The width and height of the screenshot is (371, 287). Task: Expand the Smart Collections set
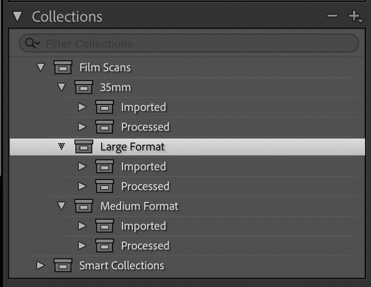tap(41, 265)
